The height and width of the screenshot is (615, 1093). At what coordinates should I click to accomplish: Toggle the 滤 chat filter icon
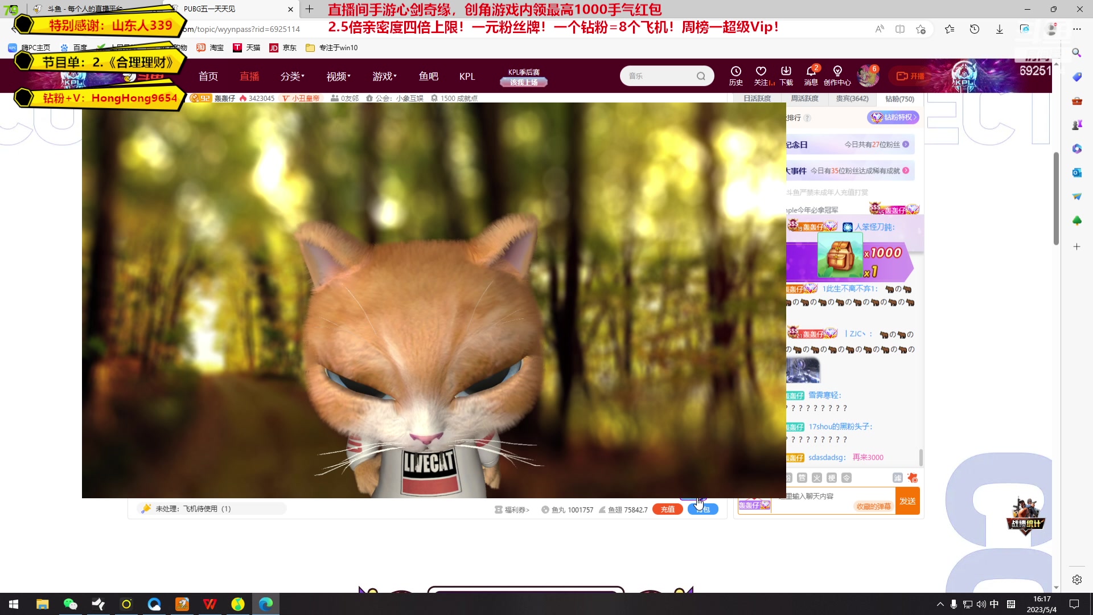[898, 478]
